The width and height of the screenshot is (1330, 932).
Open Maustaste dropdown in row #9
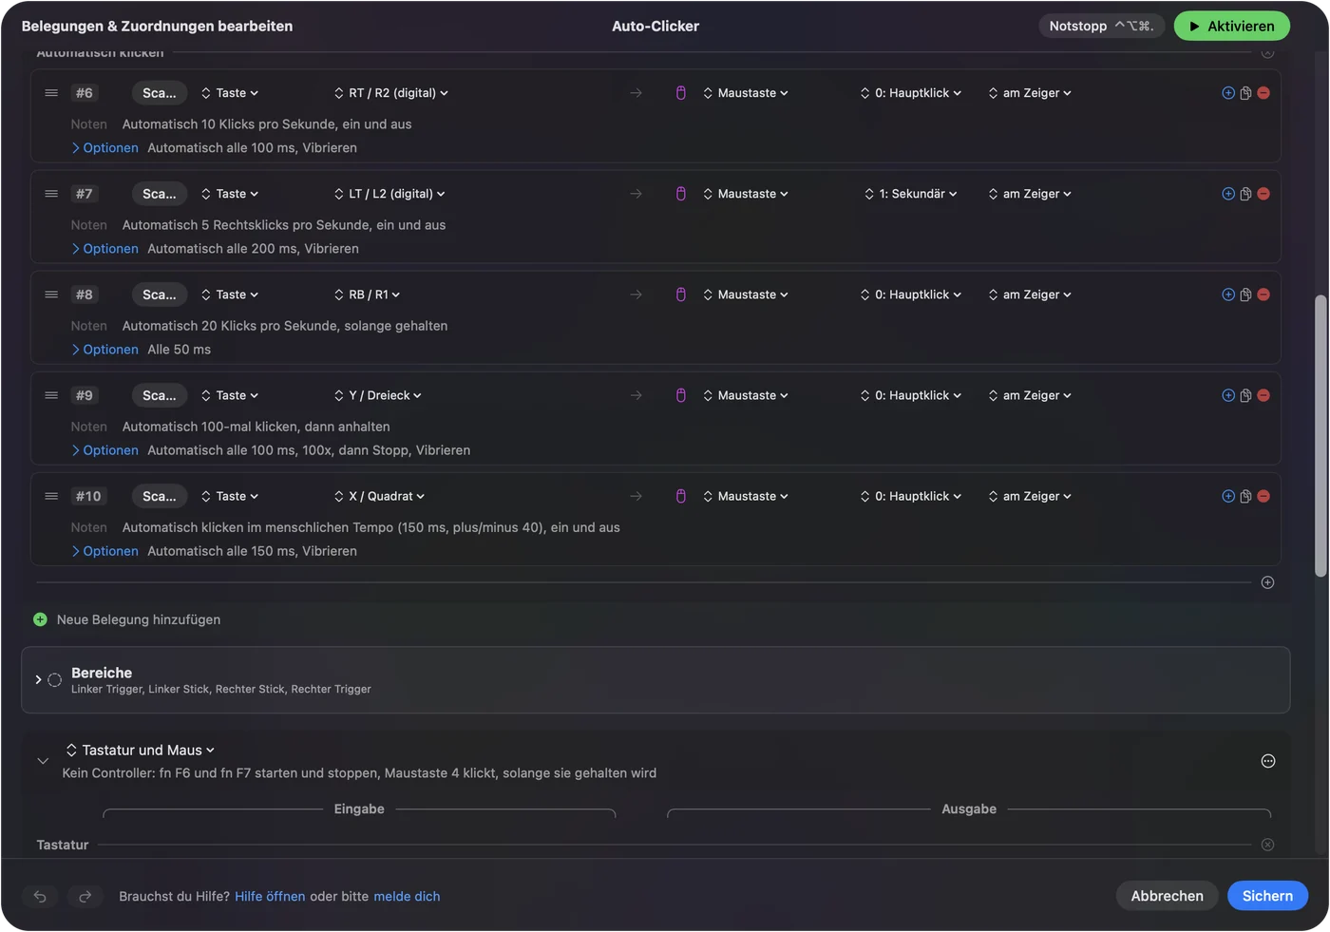pyautogui.click(x=746, y=395)
